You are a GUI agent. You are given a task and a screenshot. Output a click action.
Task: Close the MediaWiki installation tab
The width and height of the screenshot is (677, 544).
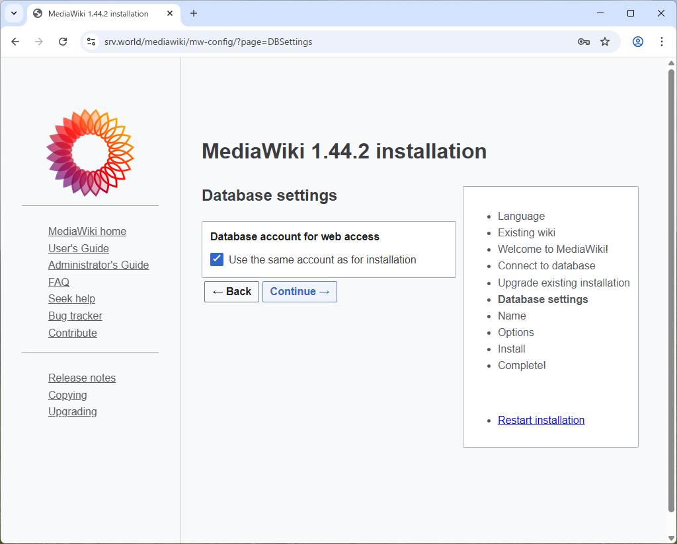[170, 13]
